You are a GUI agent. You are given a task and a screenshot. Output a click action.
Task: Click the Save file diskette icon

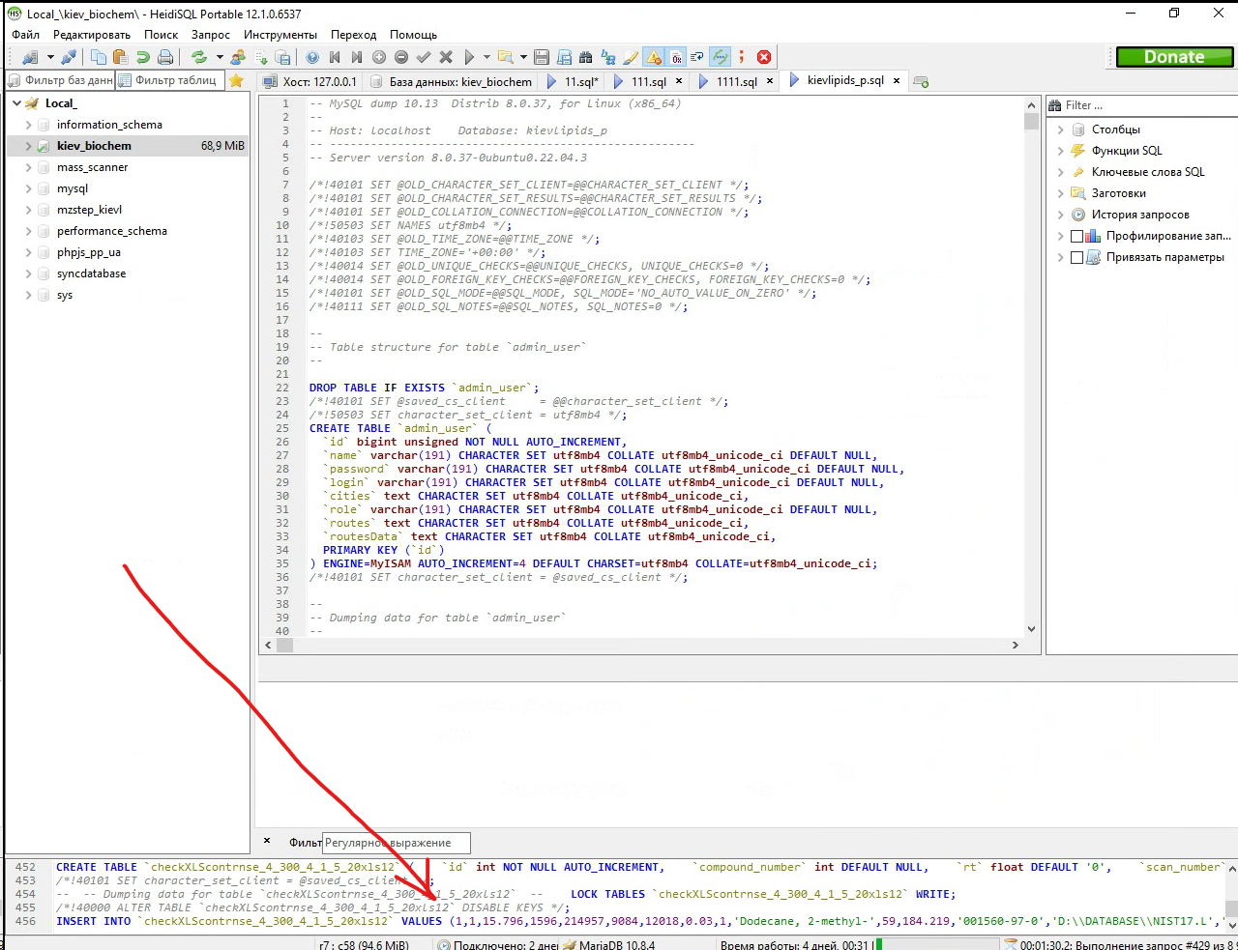pyautogui.click(x=542, y=57)
